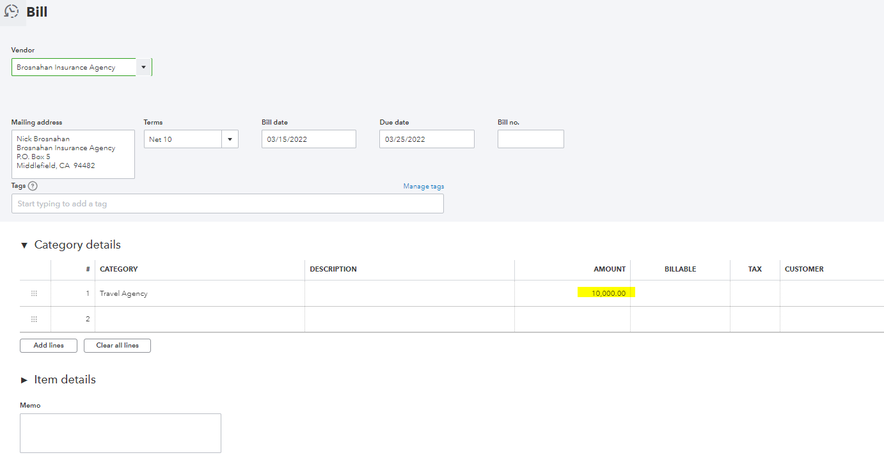The height and width of the screenshot is (469, 884).
Task: Click the Clear all lines button
Action: (x=117, y=346)
